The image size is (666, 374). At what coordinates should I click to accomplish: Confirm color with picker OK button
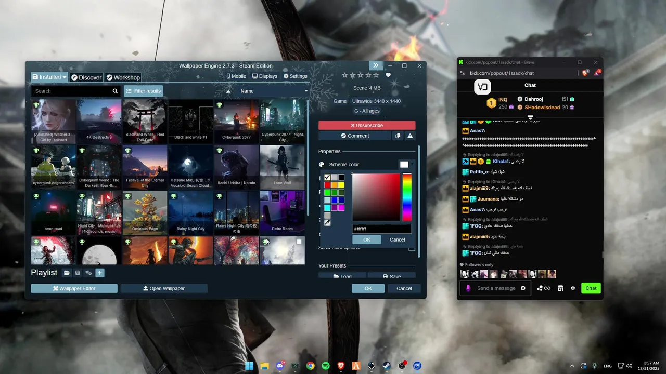click(367, 239)
